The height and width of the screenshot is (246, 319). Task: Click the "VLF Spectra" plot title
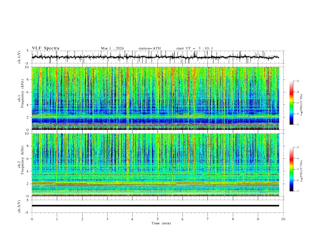(46, 48)
